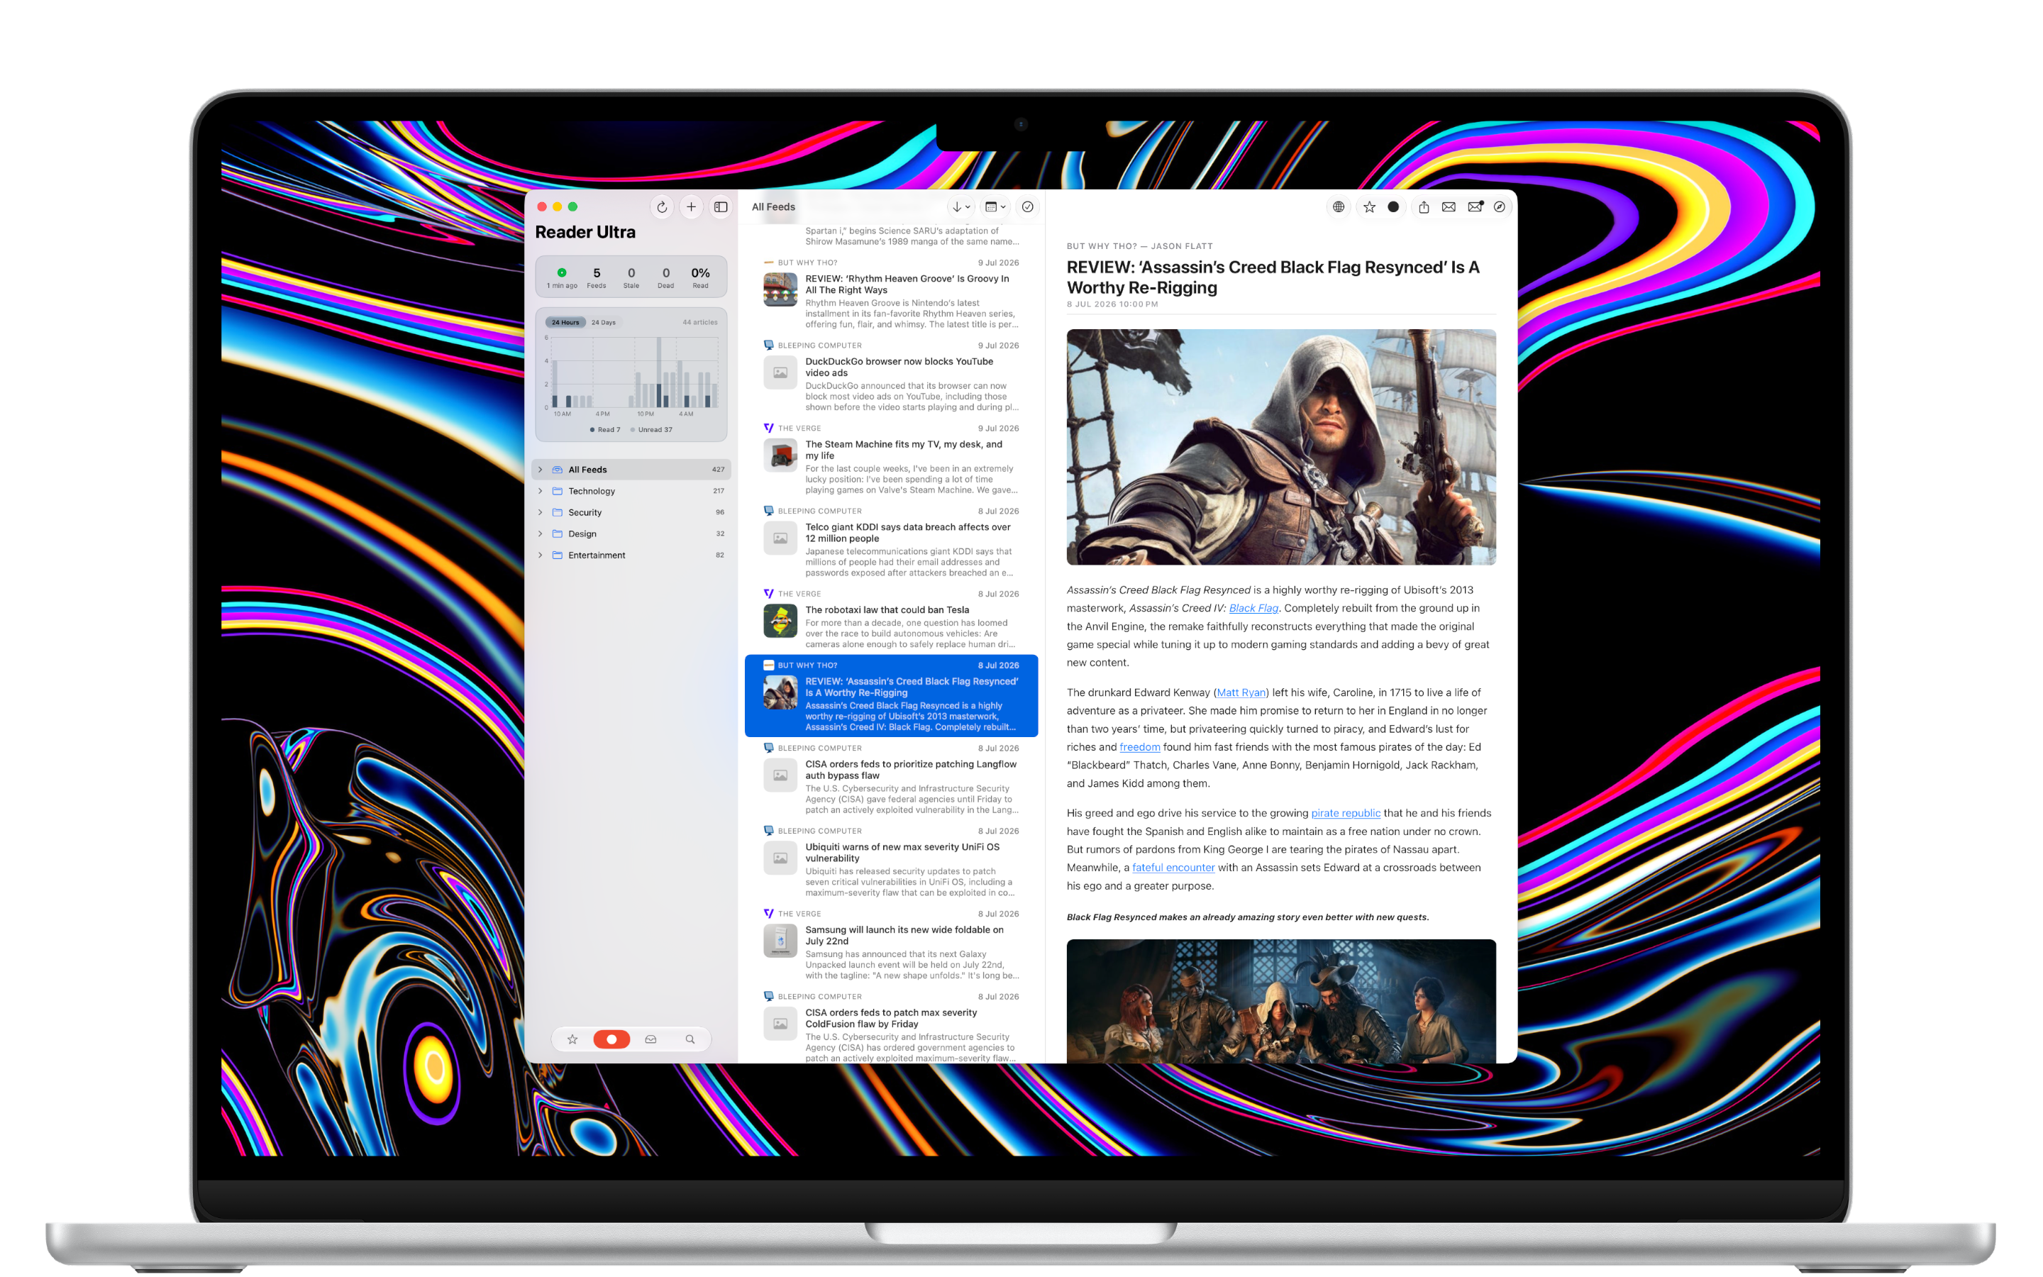2043x1277 pixels.
Task: Select the Design folder
Action: (631, 534)
